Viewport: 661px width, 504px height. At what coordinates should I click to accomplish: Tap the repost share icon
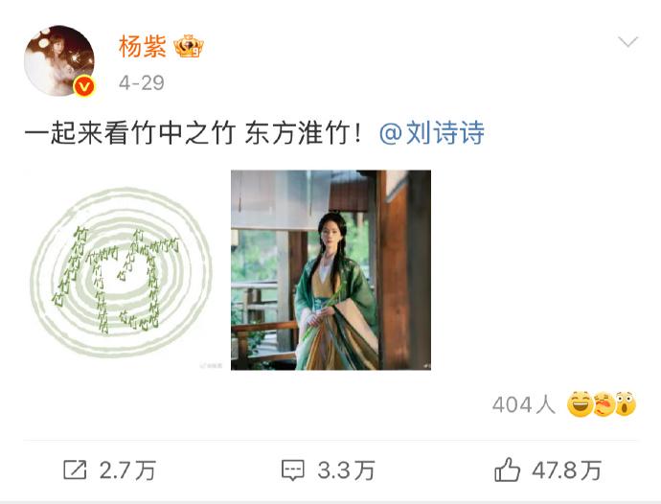[75, 470]
